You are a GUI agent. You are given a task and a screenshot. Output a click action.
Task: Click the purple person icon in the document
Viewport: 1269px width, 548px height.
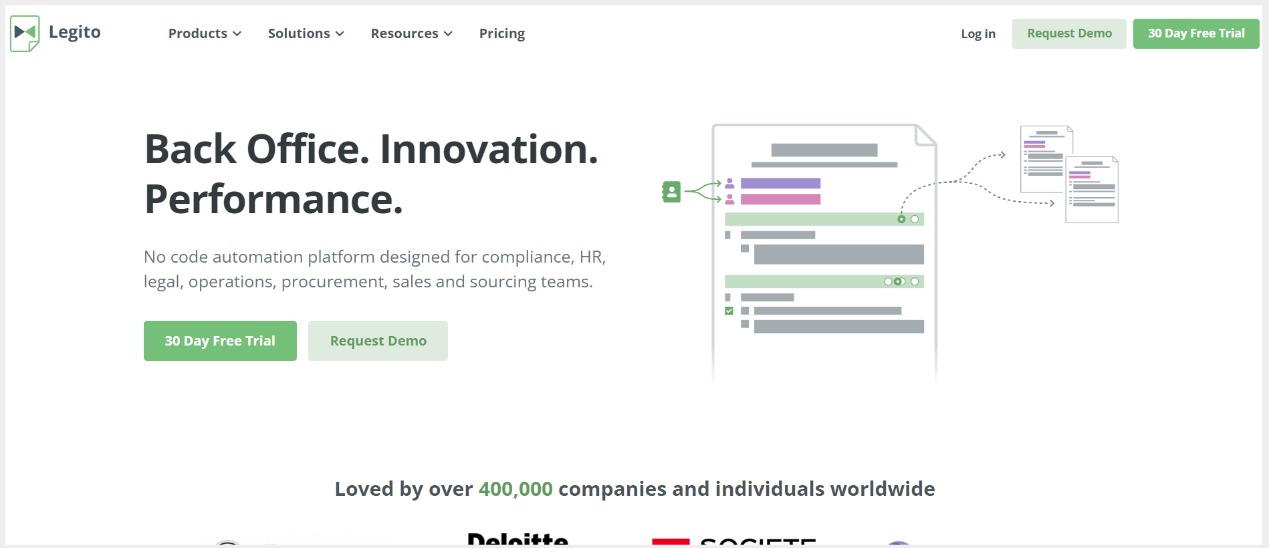[729, 183]
